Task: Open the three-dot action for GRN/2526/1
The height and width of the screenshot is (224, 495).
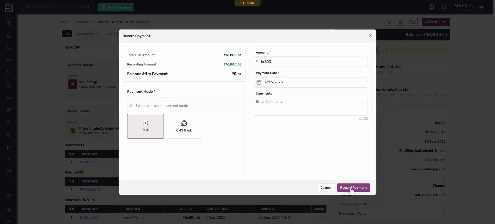Action: pos(319,217)
